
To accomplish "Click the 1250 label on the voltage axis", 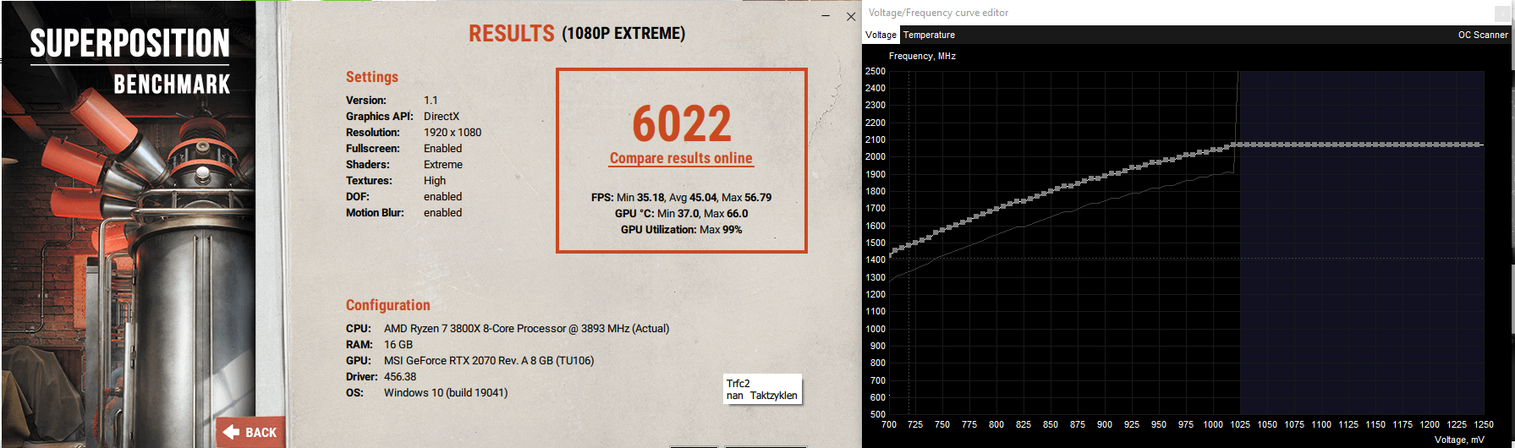I will (x=1484, y=424).
